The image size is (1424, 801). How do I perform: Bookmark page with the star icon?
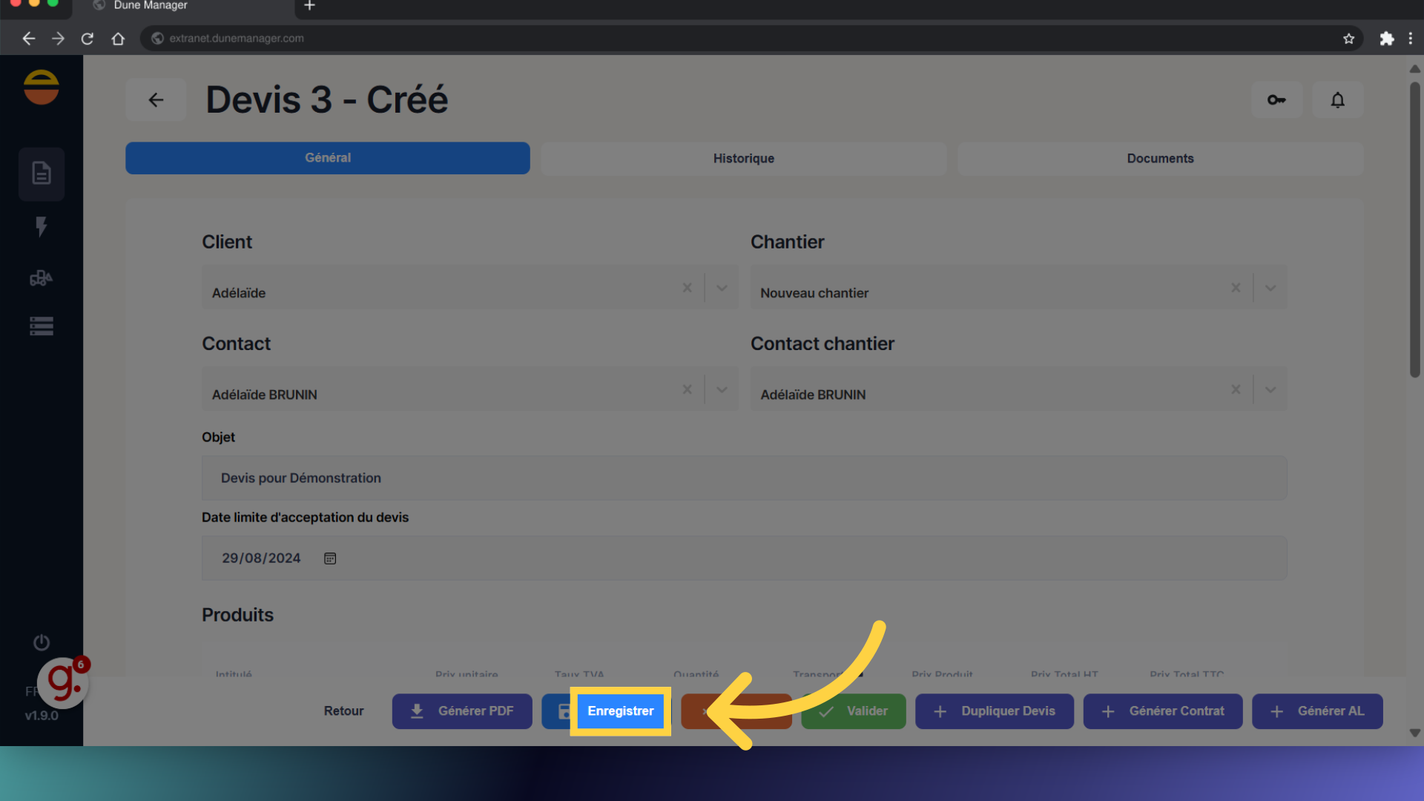tap(1348, 39)
